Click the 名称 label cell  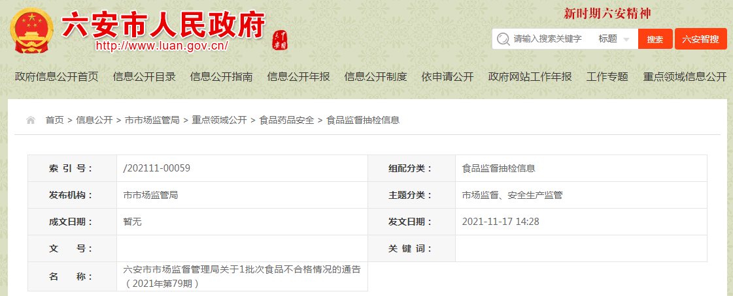(72, 276)
